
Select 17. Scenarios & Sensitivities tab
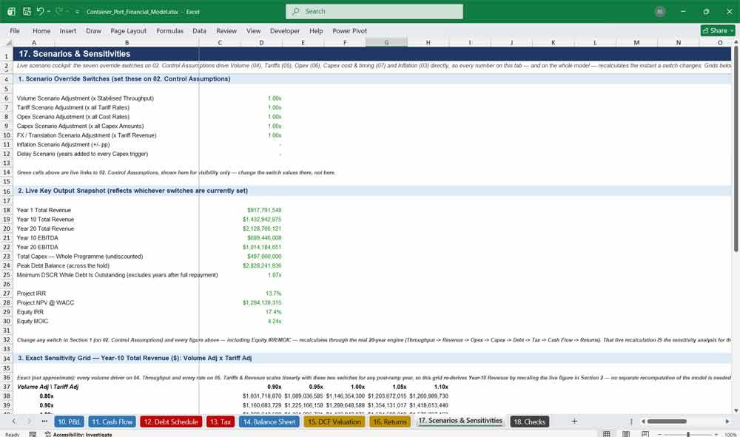[460, 421]
